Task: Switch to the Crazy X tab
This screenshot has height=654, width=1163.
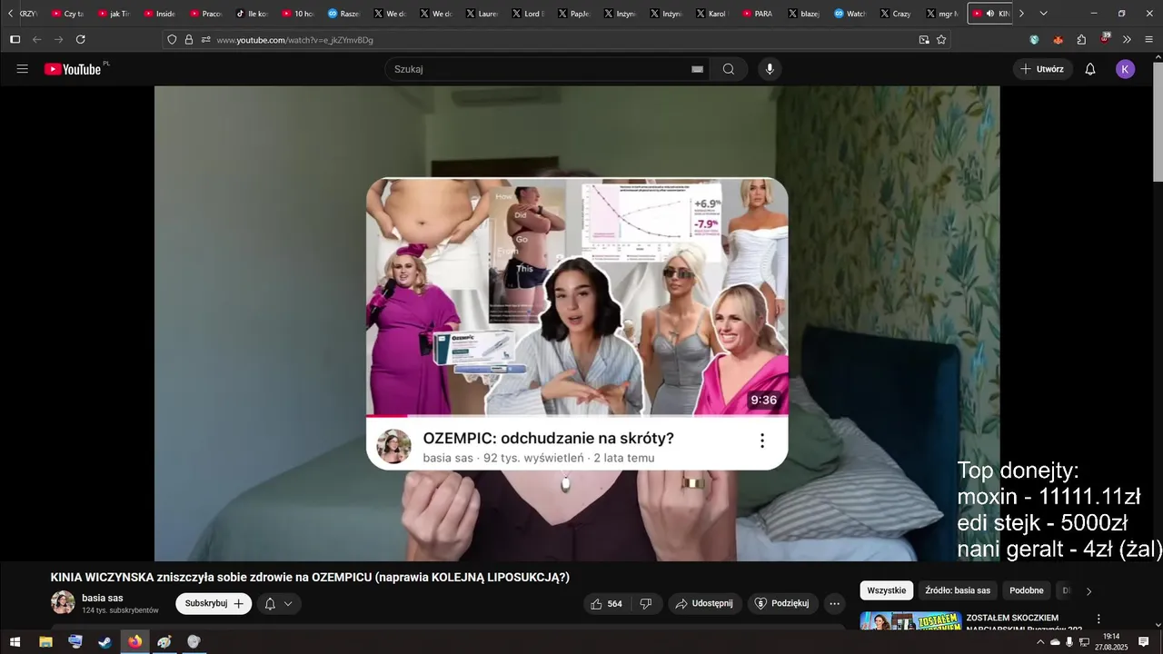Action: click(896, 14)
